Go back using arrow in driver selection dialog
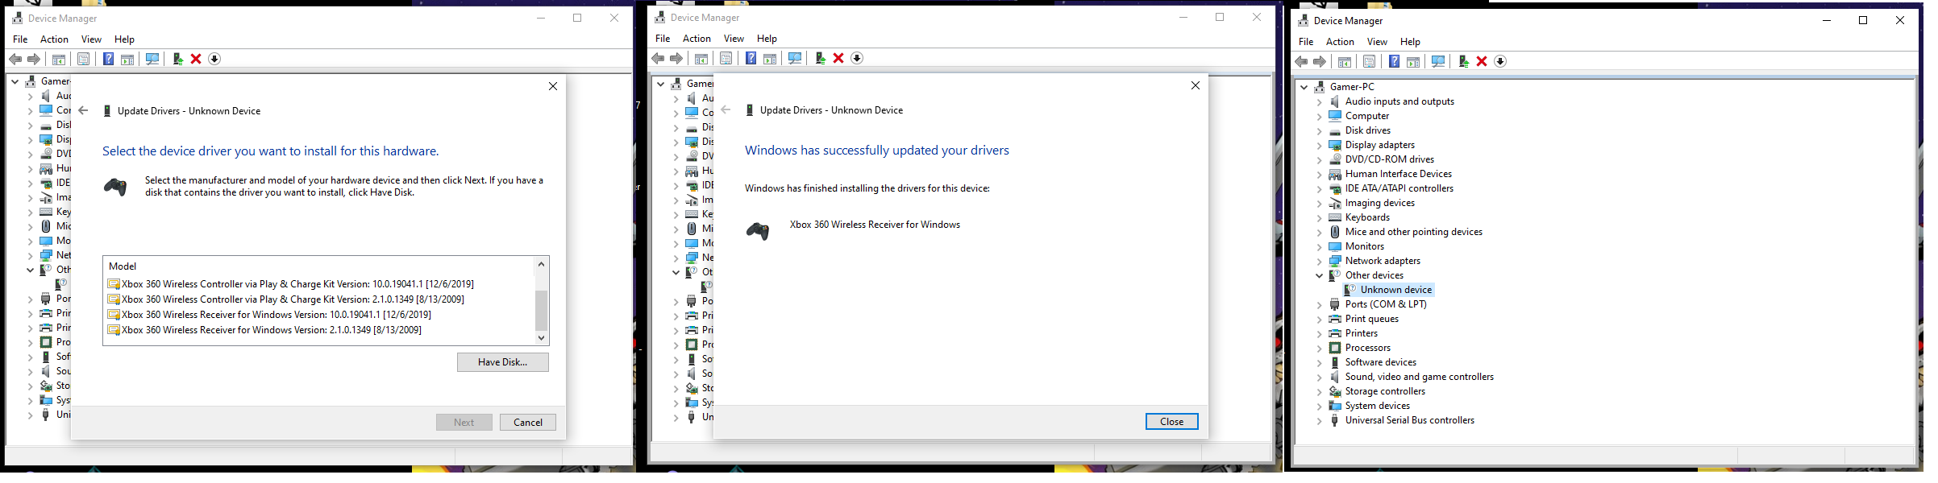 pos(83,111)
